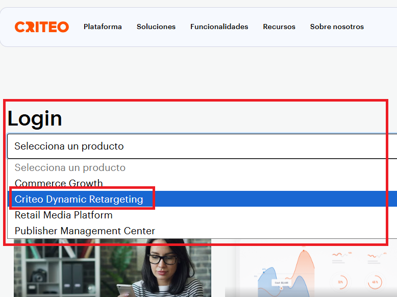The image size is (397, 297).
Task: Select the Criteo Dynamic Retargeting option
Action: [202, 199]
